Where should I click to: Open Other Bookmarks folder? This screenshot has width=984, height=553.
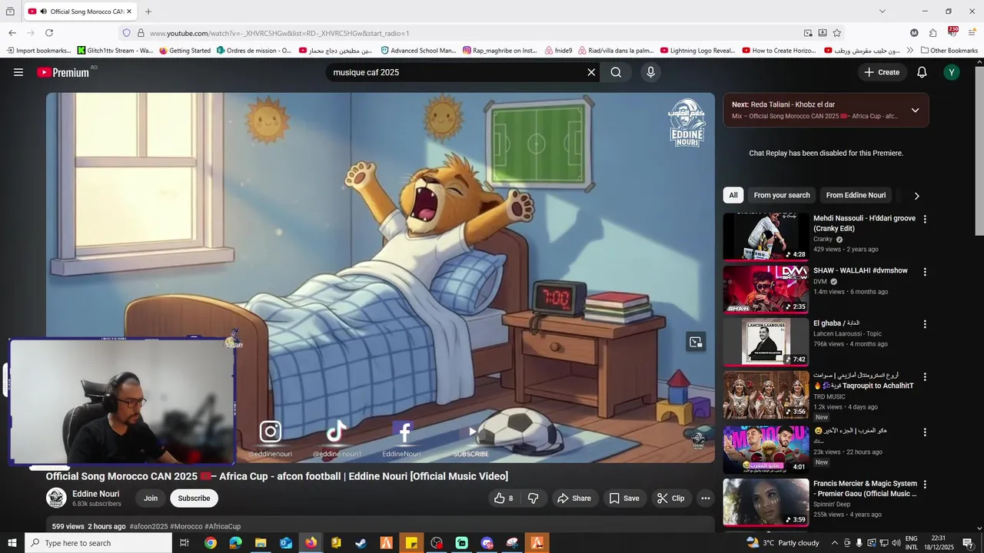click(x=948, y=51)
